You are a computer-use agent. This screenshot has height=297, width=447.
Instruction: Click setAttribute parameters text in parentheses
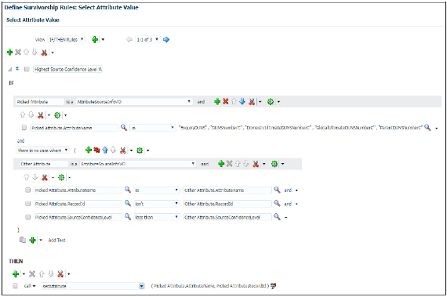click(x=210, y=285)
